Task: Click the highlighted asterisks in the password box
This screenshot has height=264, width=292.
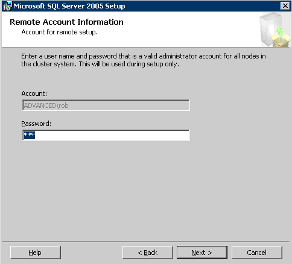Action: [30, 135]
